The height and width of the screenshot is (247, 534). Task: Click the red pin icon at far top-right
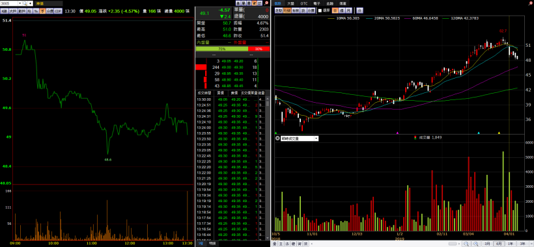pyautogui.click(x=531, y=3)
